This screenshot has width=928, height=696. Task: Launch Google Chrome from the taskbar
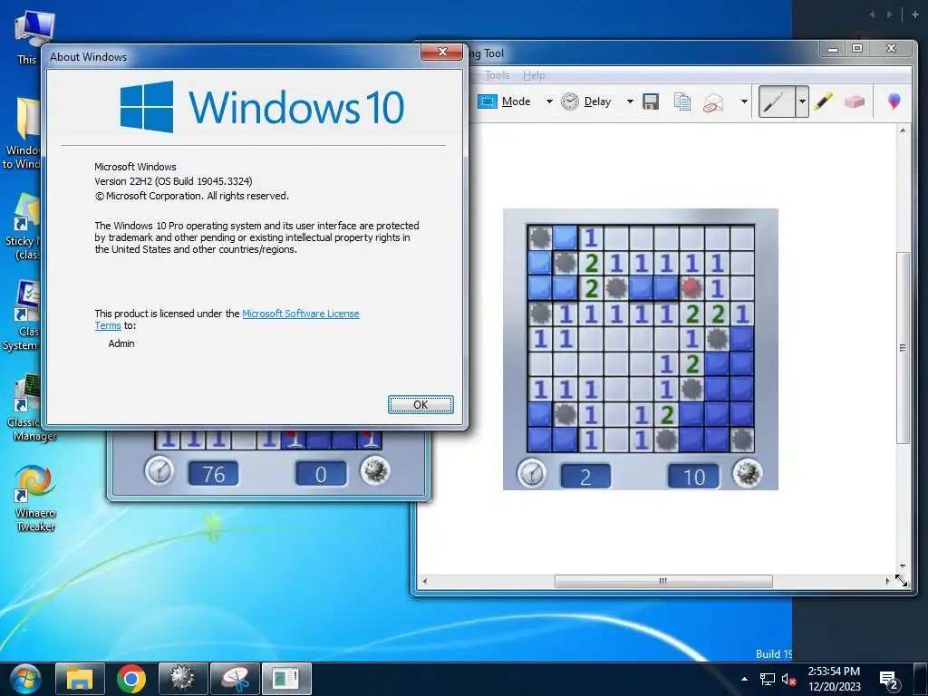click(x=130, y=679)
